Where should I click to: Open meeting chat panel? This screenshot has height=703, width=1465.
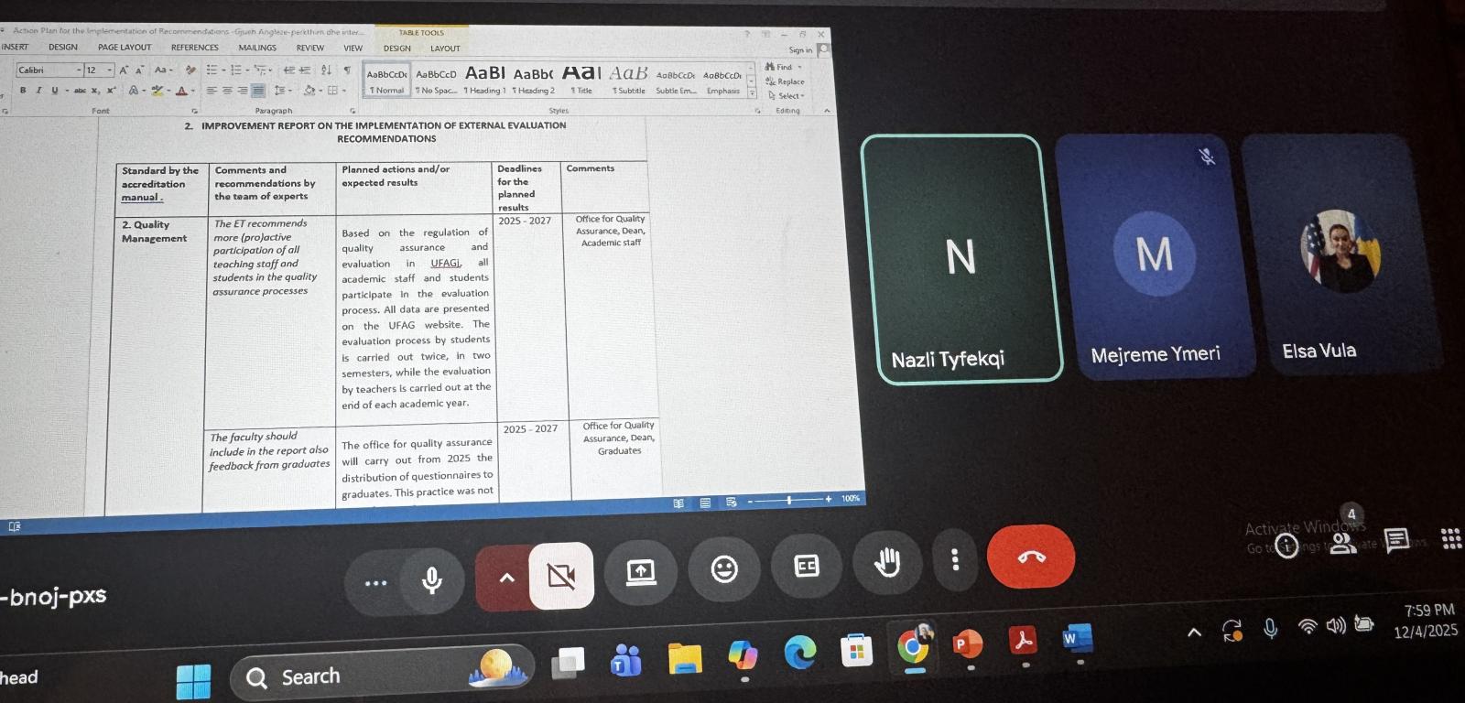[1396, 540]
